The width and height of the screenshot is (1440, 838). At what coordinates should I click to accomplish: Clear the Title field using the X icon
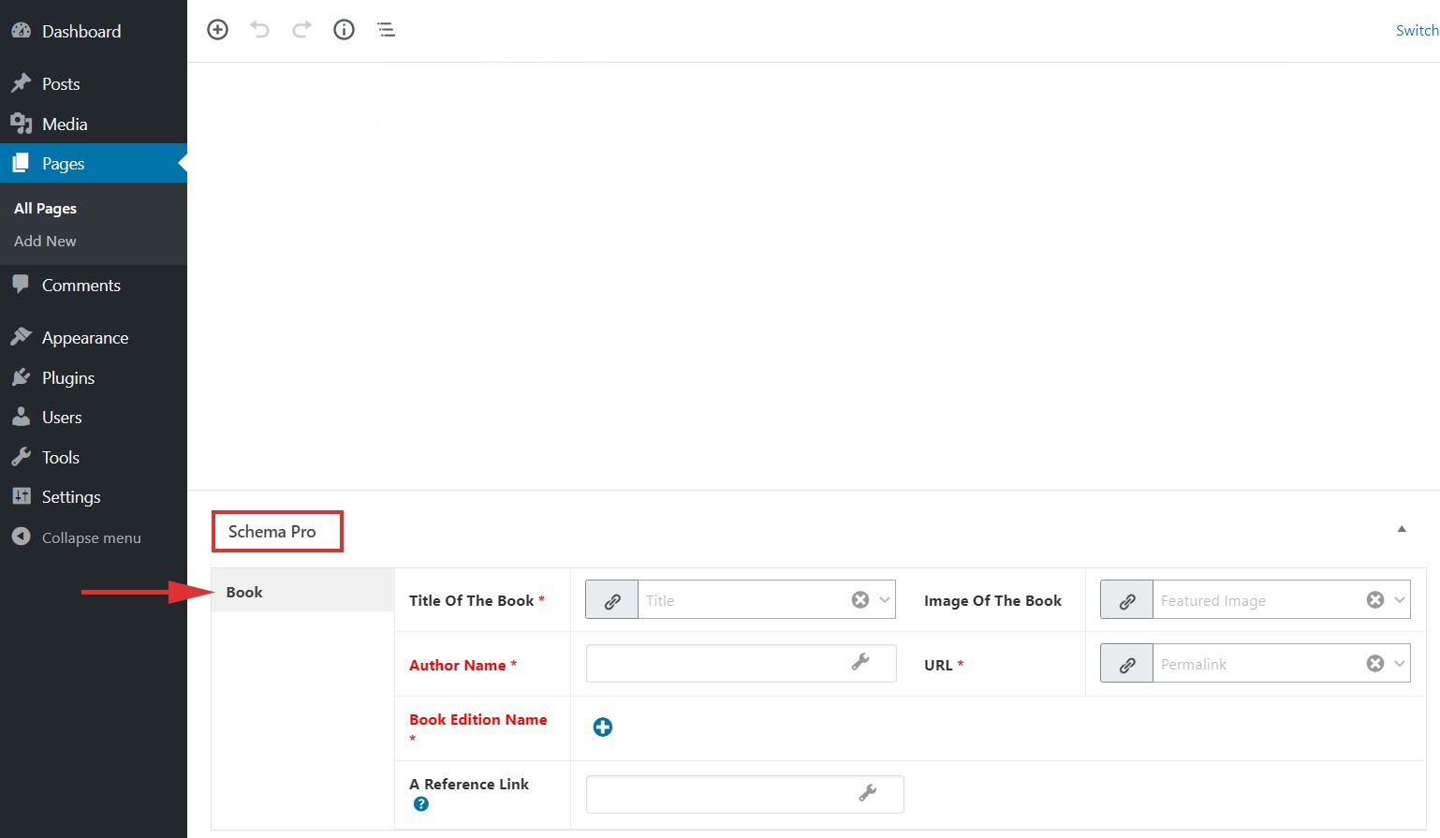(860, 599)
